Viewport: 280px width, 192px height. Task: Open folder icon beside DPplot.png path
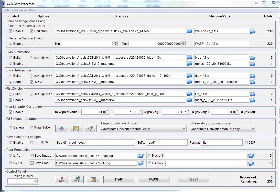coord(141,163)
